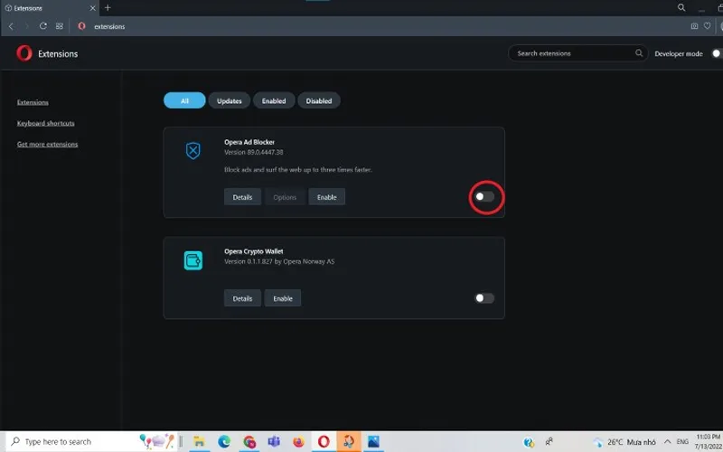Click Enable button for Opera Crypto Wallet

283,298
